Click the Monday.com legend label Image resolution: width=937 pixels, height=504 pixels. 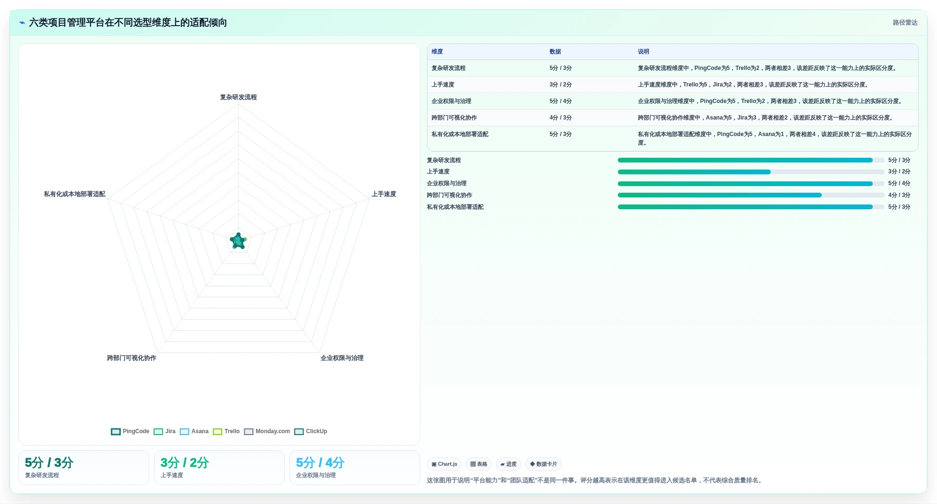click(273, 431)
